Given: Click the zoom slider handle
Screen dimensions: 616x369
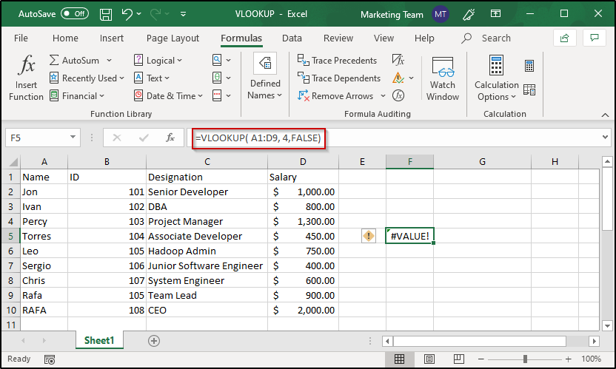Looking at the screenshot, I should tap(525, 359).
